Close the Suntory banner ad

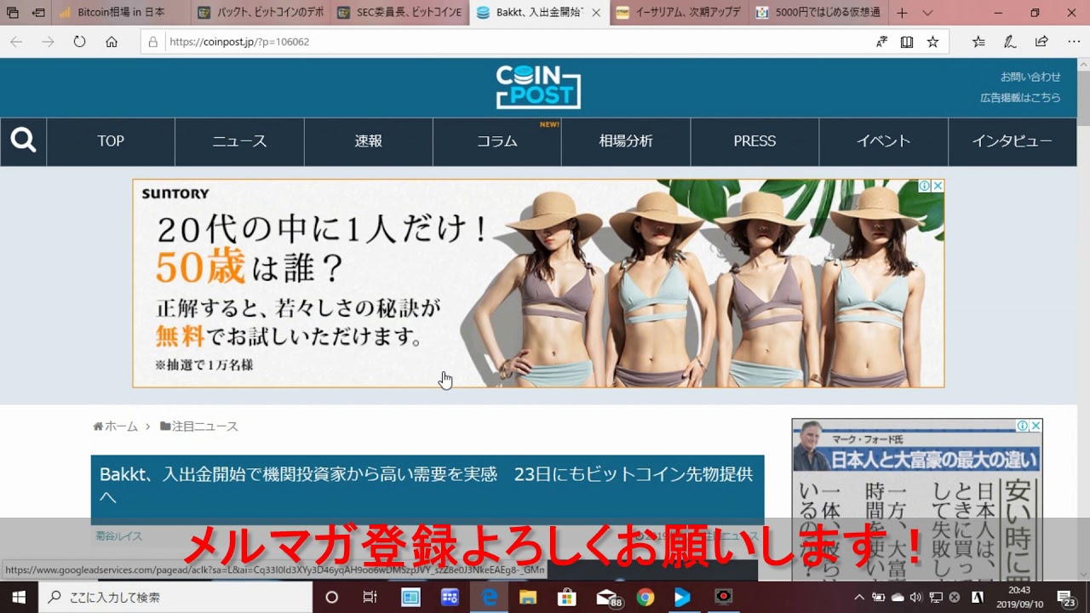pyautogui.click(x=938, y=186)
